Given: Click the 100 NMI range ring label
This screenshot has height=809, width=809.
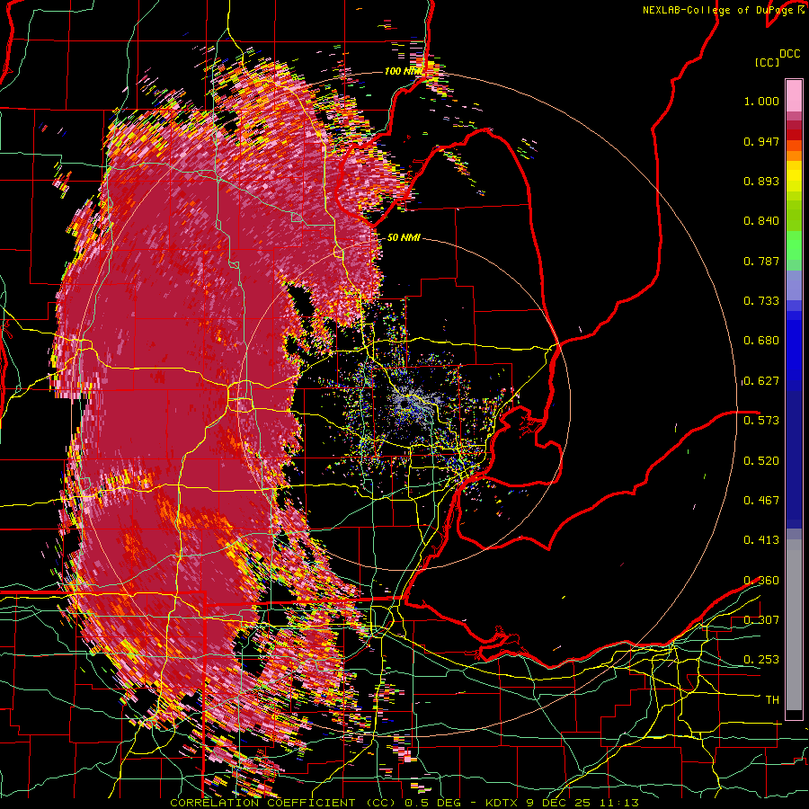Looking at the screenshot, I should tap(404, 71).
